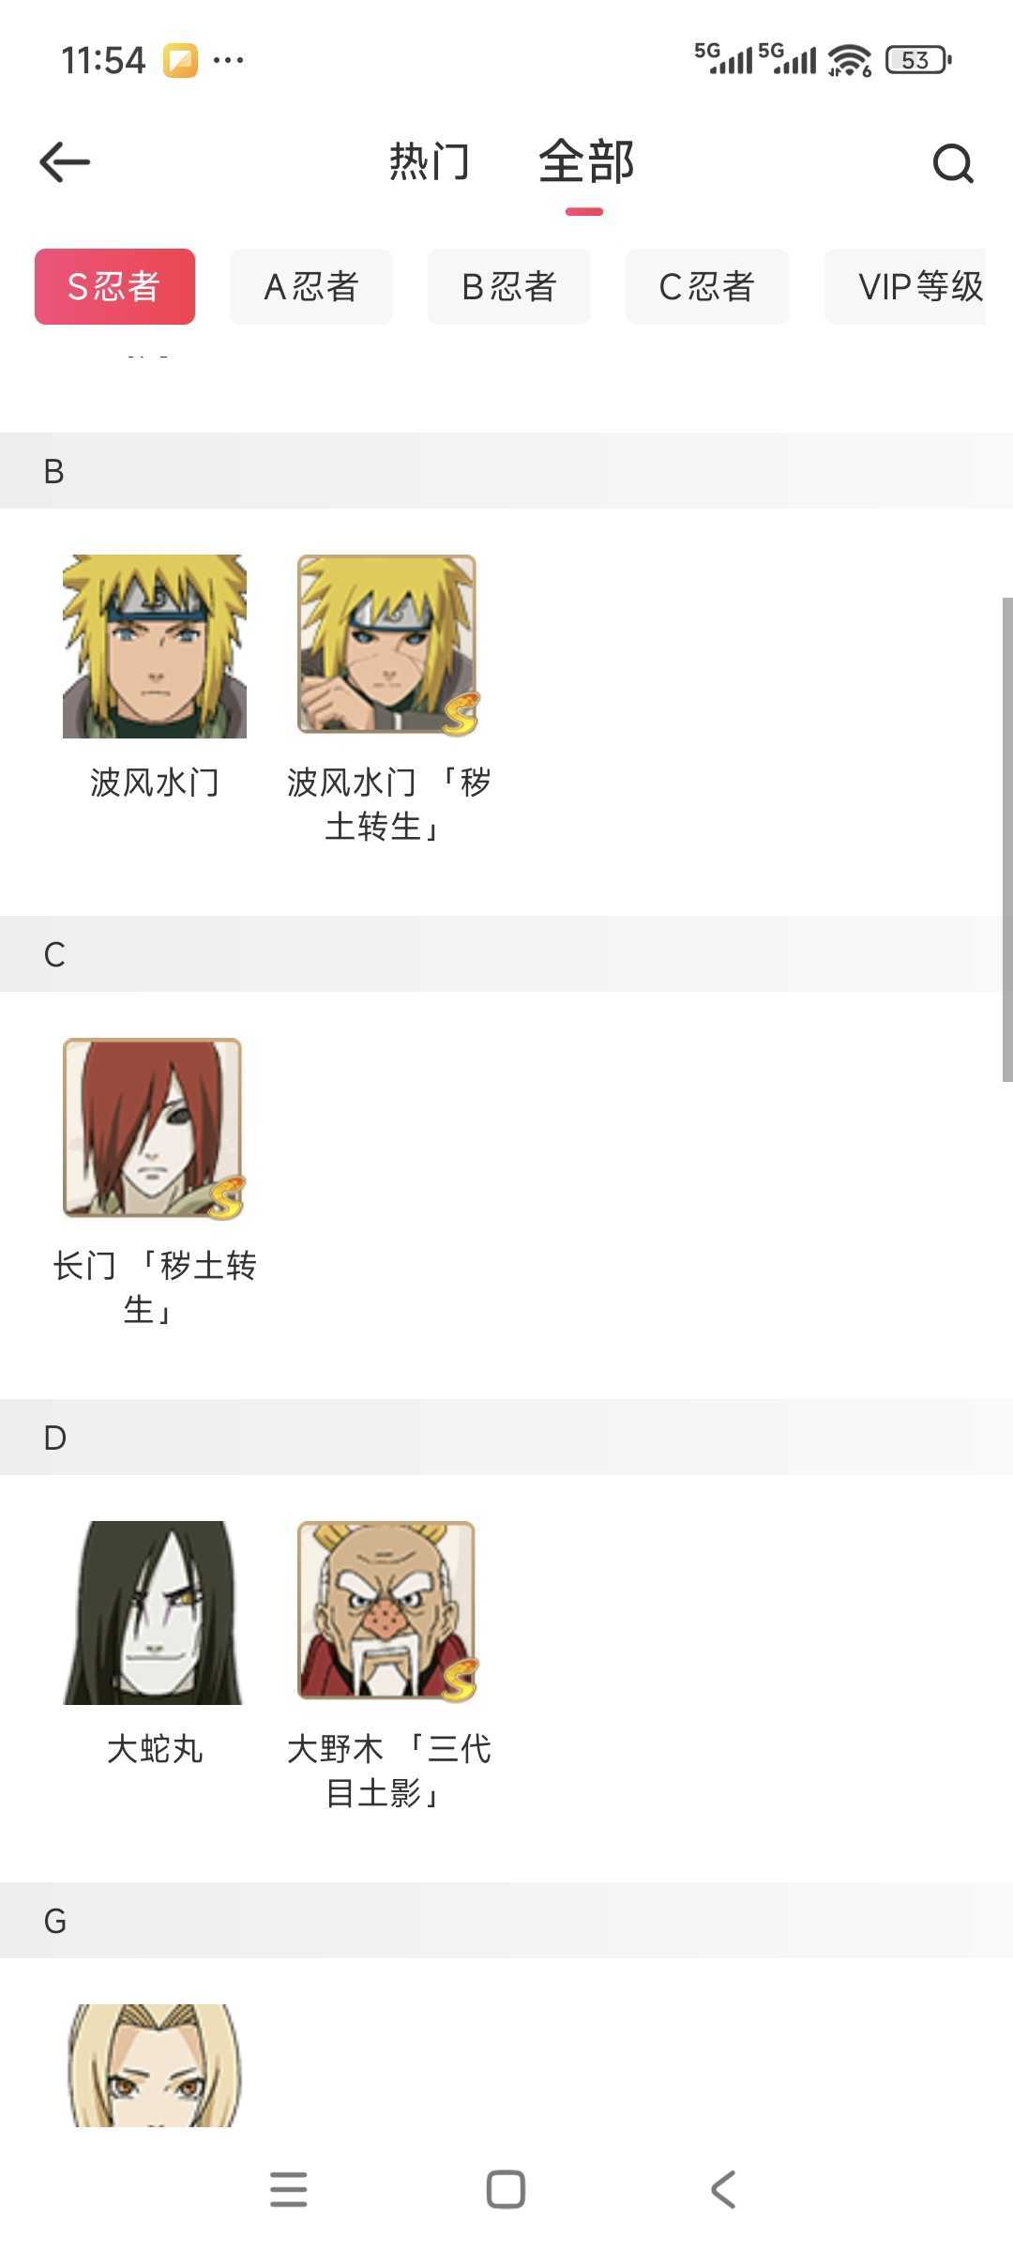The width and height of the screenshot is (1013, 2252).
Task: Filter by S忍者 category
Action: click(114, 287)
